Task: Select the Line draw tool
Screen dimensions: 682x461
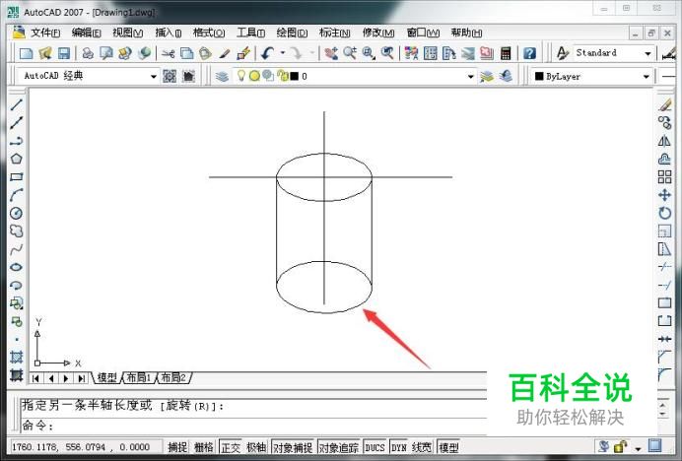Action: coord(16,104)
